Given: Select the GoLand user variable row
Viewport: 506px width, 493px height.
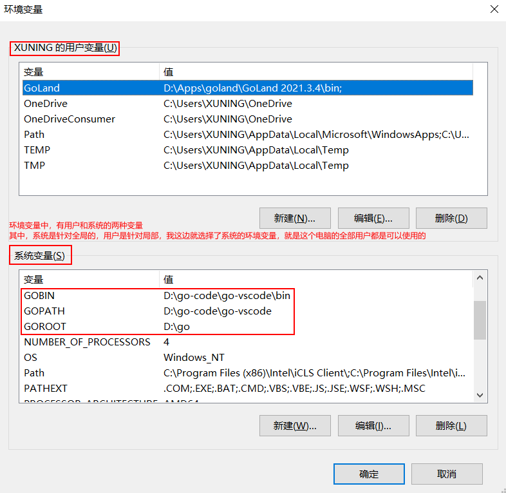Looking at the screenshot, I should 247,88.
